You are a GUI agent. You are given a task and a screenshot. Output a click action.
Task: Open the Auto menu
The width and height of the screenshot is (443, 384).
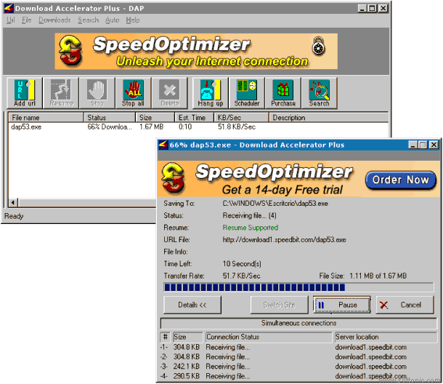112,20
